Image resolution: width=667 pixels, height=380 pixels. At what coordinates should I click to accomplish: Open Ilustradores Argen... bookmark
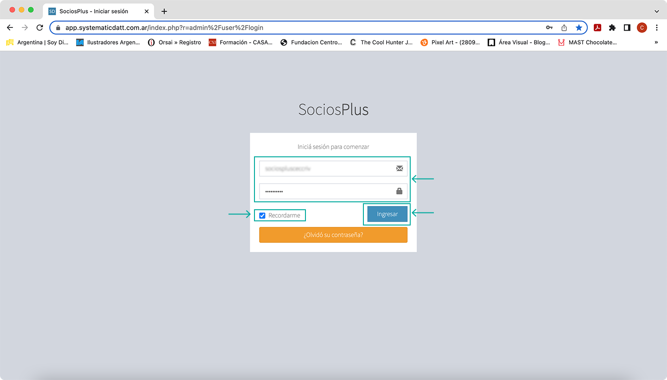tap(108, 42)
